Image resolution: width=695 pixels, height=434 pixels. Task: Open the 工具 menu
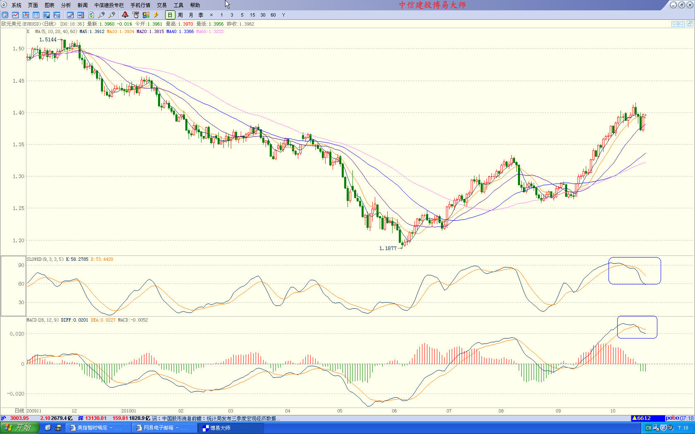click(179, 5)
